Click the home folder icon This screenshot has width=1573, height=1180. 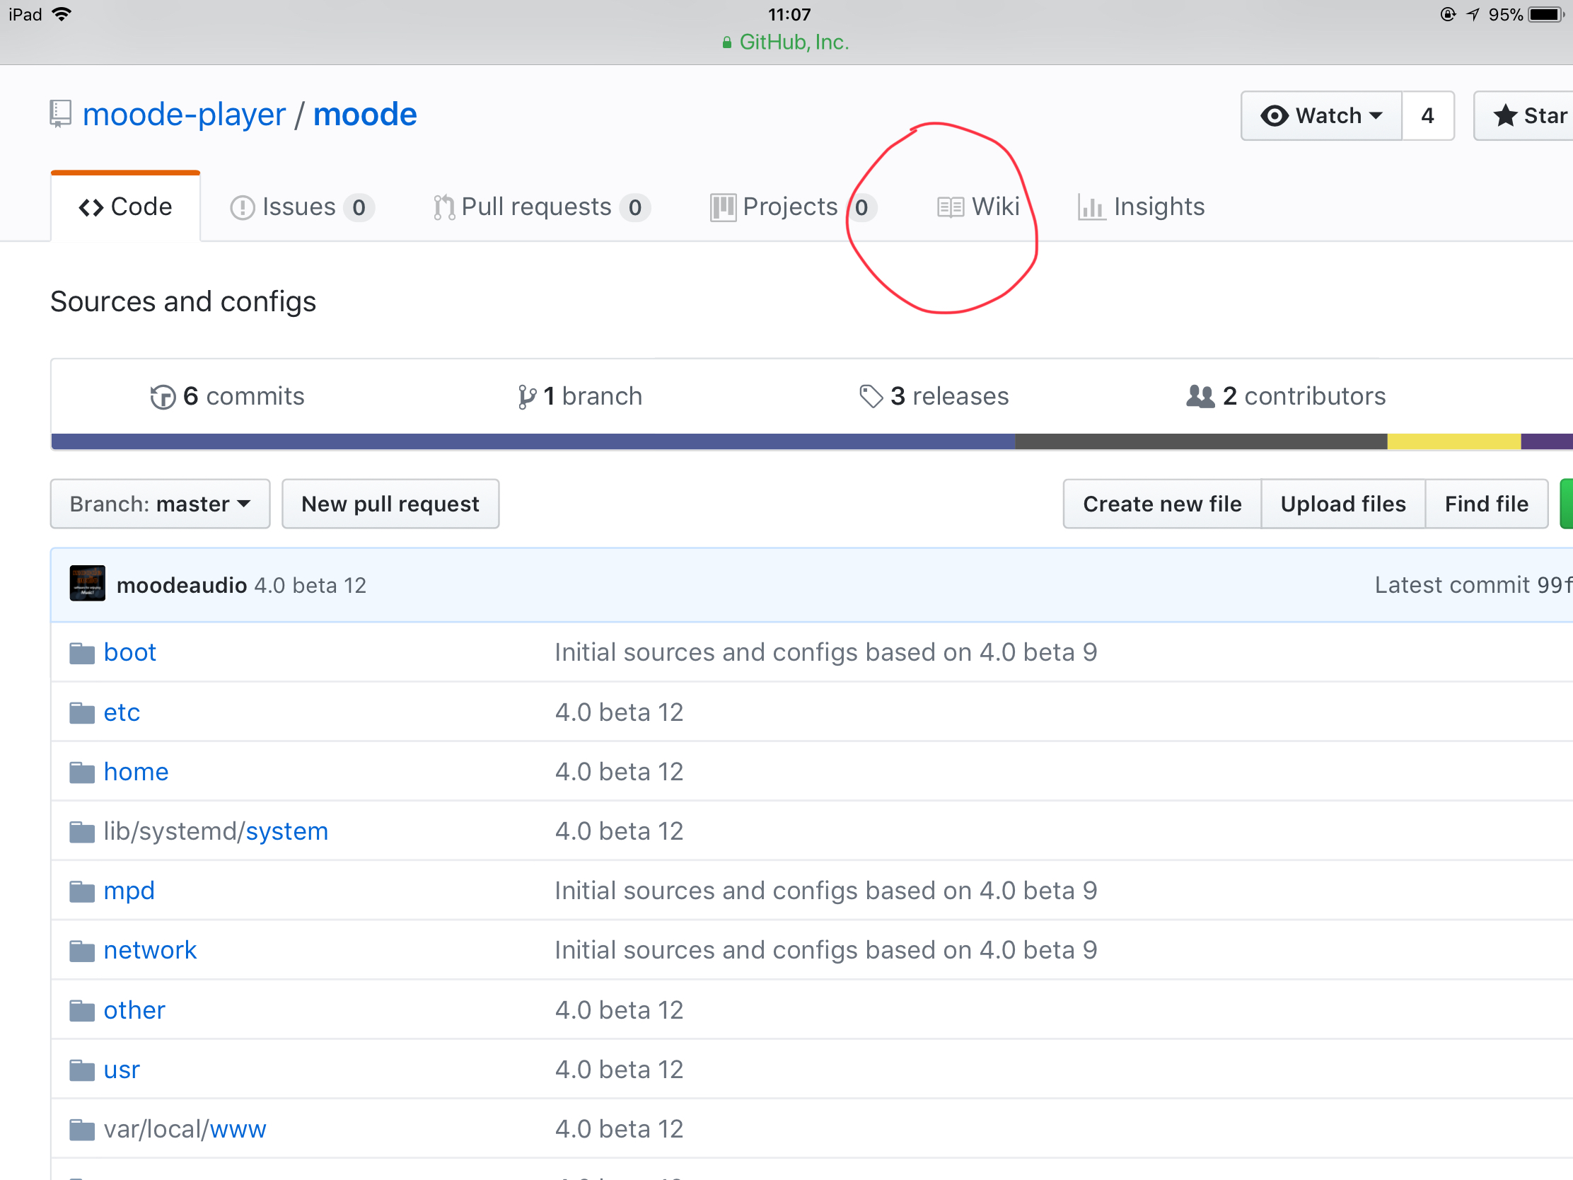point(82,773)
